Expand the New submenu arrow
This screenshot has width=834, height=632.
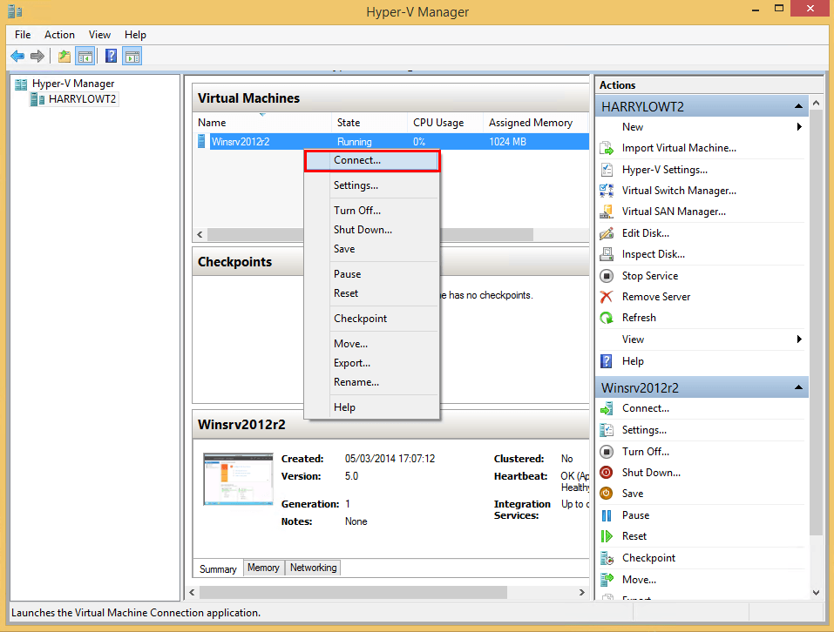pyautogui.click(x=798, y=126)
